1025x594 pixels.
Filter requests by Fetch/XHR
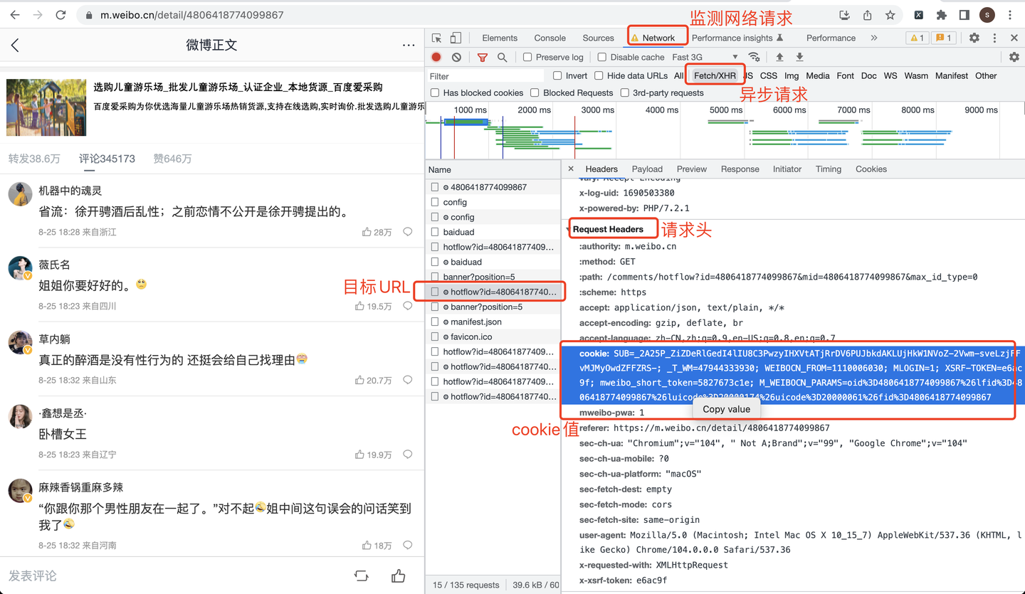pos(715,75)
